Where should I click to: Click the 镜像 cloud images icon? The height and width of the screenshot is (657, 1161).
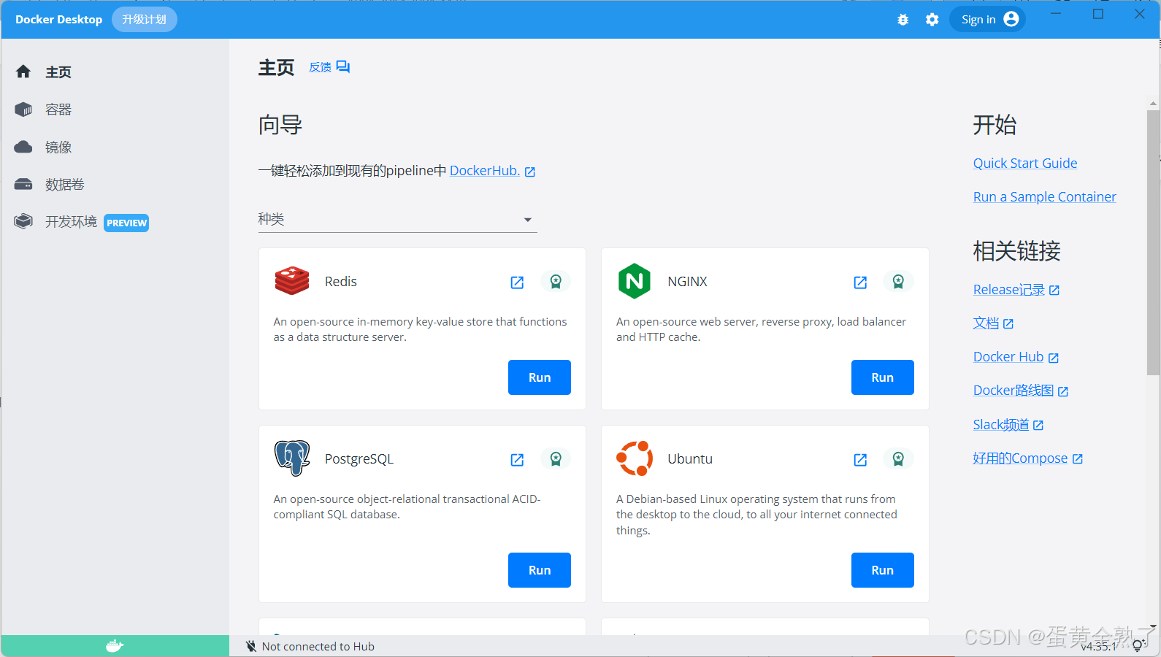click(23, 147)
